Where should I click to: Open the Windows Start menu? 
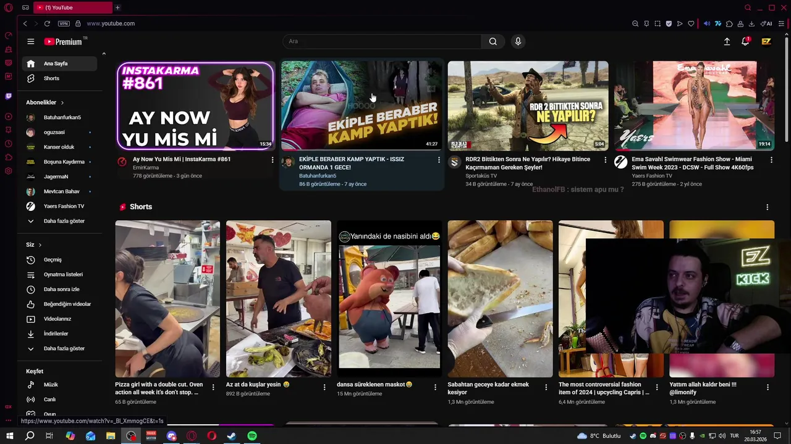pyautogui.click(x=9, y=436)
